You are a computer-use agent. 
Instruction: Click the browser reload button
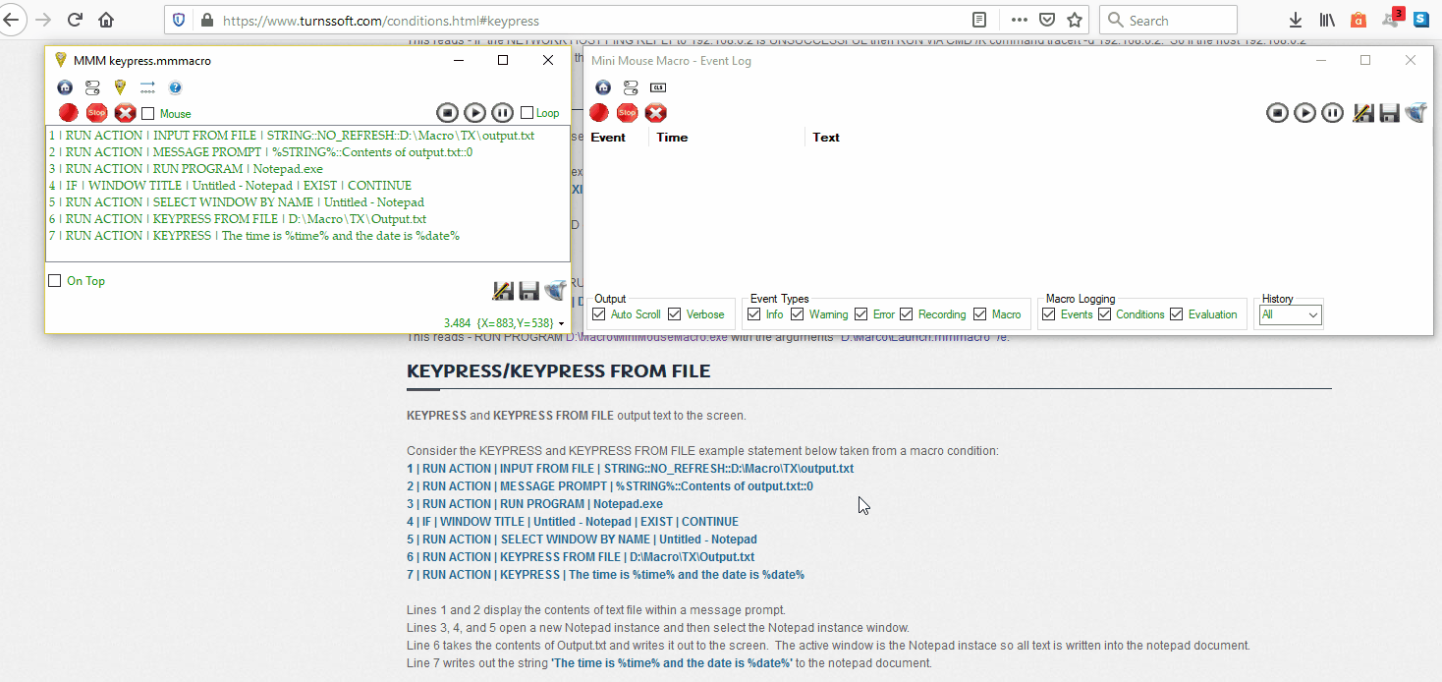(75, 20)
